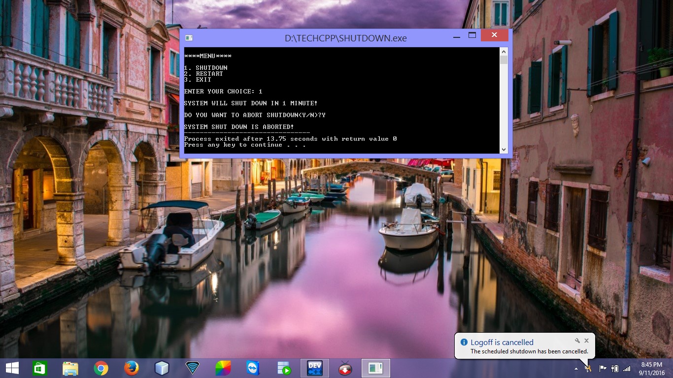The width and height of the screenshot is (673, 378).
Task: Open the color wheel application
Action: click(x=222, y=368)
